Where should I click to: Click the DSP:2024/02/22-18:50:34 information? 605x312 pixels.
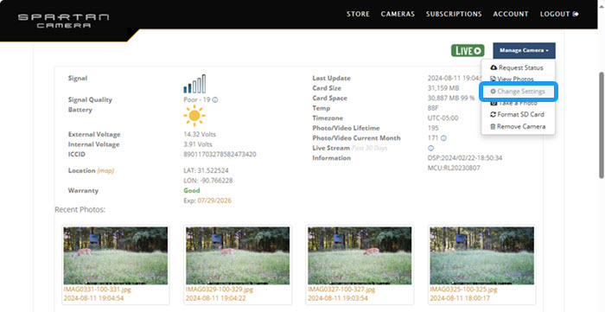click(465, 158)
